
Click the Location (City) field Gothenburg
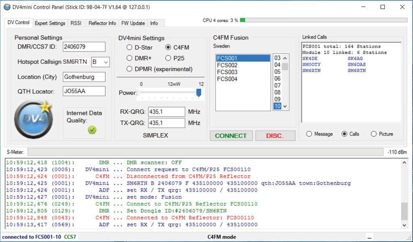point(84,77)
